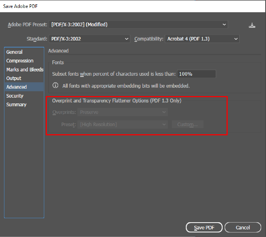View the Summary section

[16, 105]
